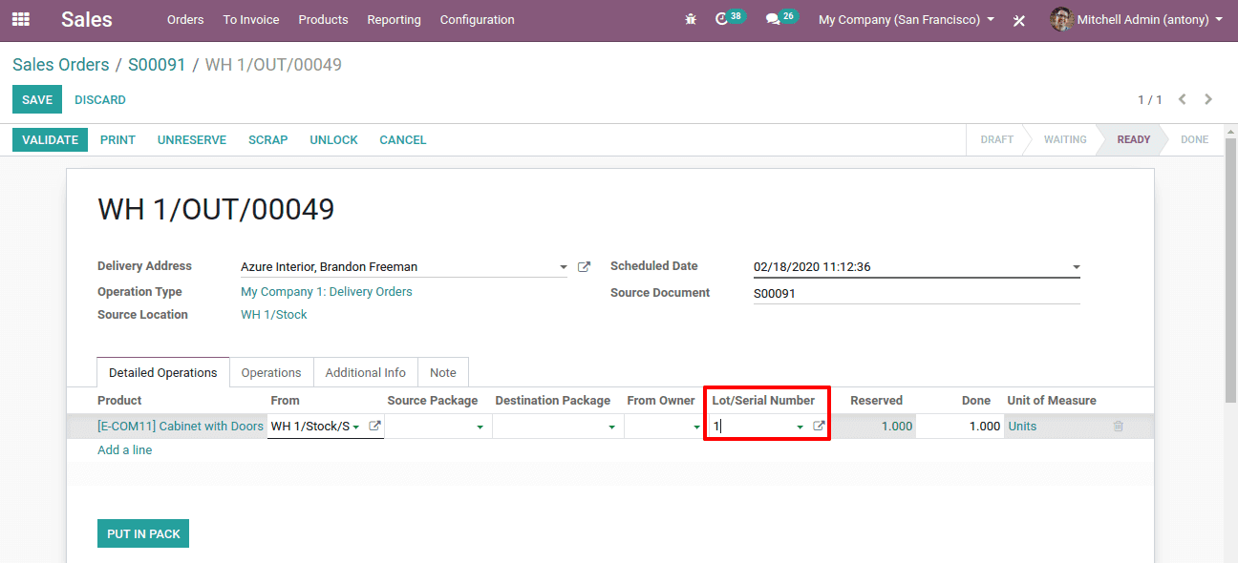Switch to the Detailed Operations tab
Image resolution: width=1238 pixels, height=563 pixels.
(163, 372)
